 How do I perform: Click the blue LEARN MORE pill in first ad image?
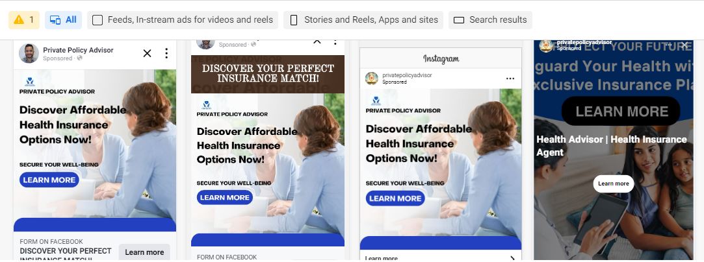click(x=49, y=180)
